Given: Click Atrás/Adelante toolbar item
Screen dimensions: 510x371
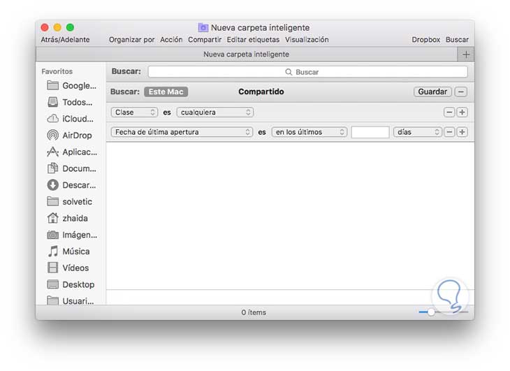Looking at the screenshot, I should click(x=65, y=40).
